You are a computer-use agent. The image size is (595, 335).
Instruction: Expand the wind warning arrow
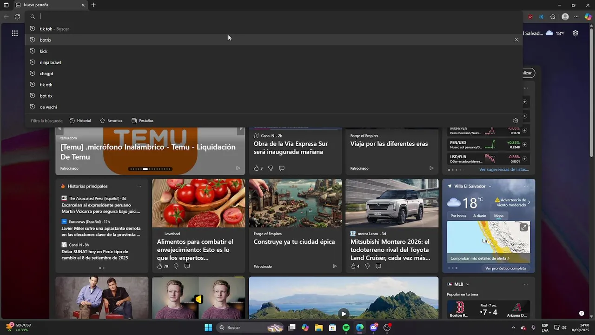tap(529, 202)
